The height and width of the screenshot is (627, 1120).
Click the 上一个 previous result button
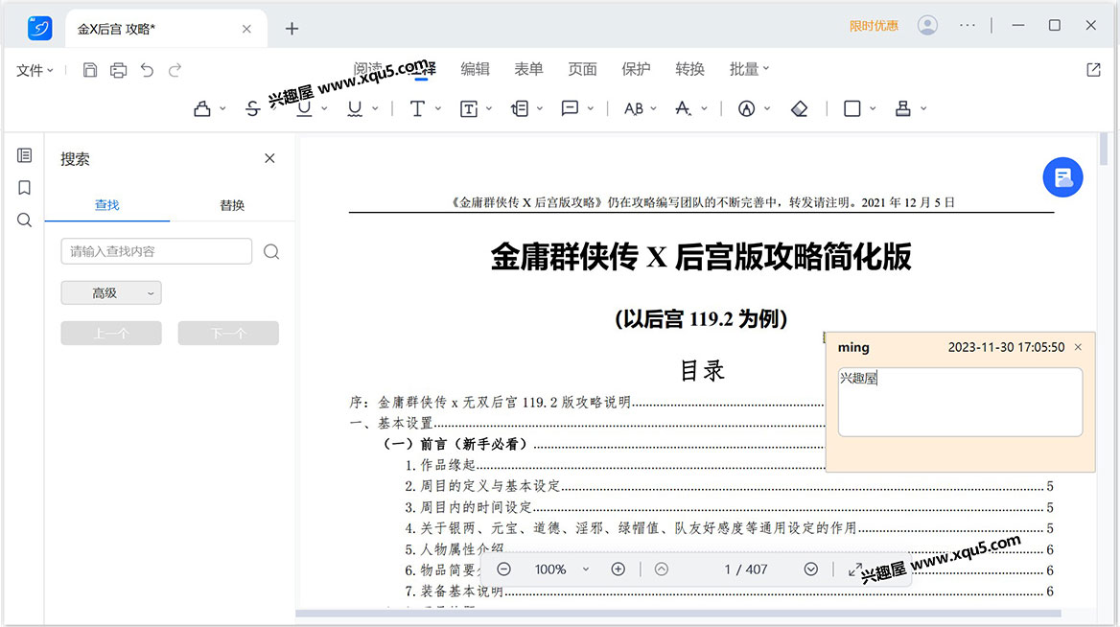pyautogui.click(x=111, y=333)
